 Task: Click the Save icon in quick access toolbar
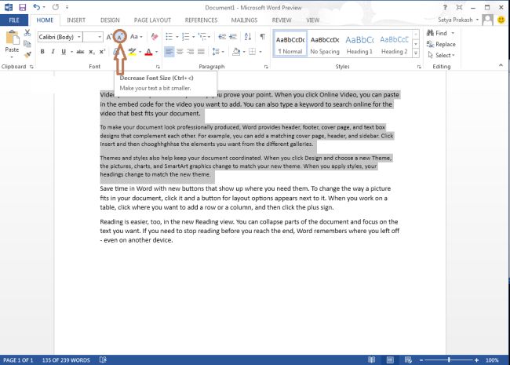[x=22, y=7]
